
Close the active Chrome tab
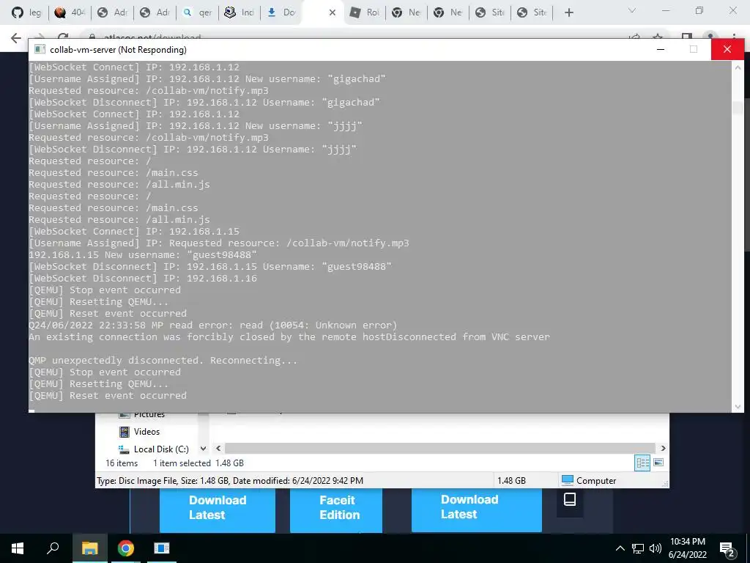333,12
